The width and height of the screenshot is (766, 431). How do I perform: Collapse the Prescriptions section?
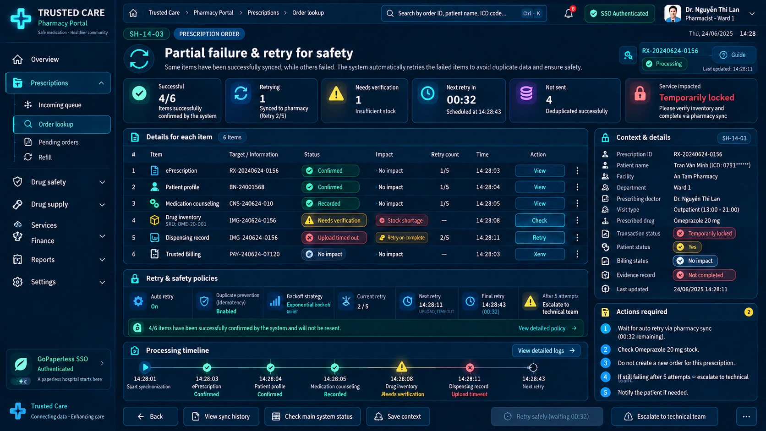click(101, 83)
